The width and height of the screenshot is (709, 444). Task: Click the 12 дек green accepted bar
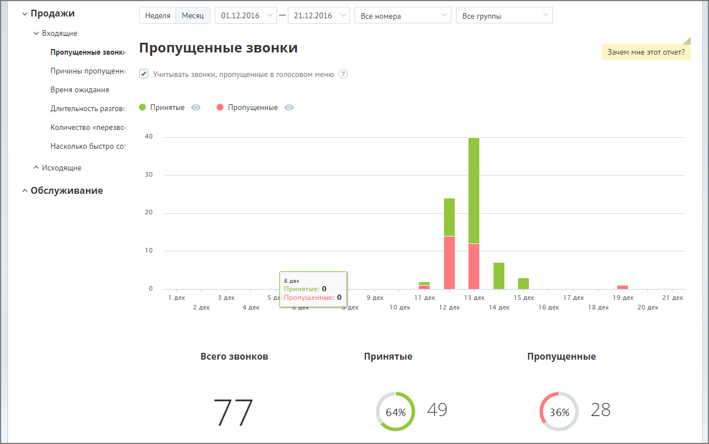click(449, 217)
